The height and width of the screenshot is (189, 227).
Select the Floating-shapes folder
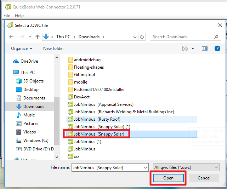[x=86, y=67]
